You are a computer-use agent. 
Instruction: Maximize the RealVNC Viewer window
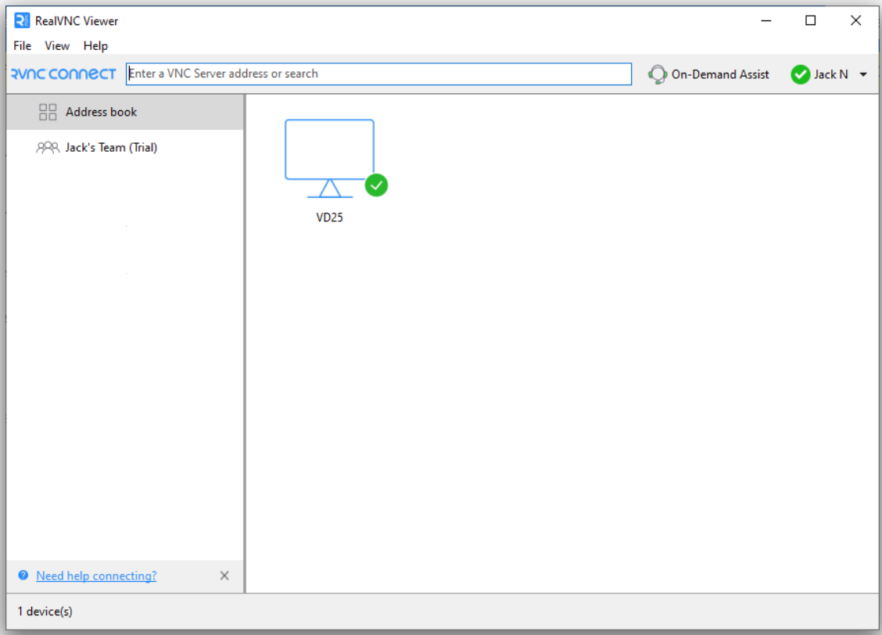pyautogui.click(x=810, y=21)
